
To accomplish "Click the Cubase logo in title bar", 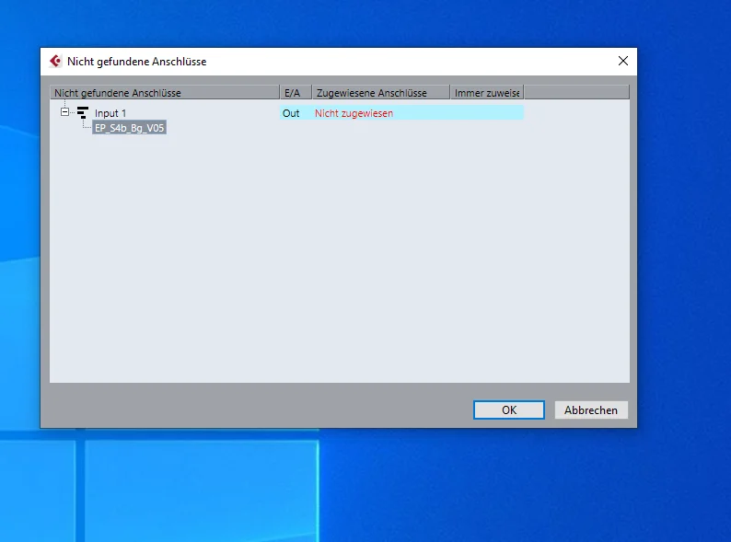I will (x=56, y=61).
